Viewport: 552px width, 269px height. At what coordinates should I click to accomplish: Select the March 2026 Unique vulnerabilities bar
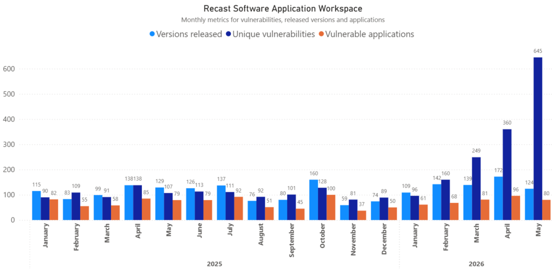(x=477, y=189)
